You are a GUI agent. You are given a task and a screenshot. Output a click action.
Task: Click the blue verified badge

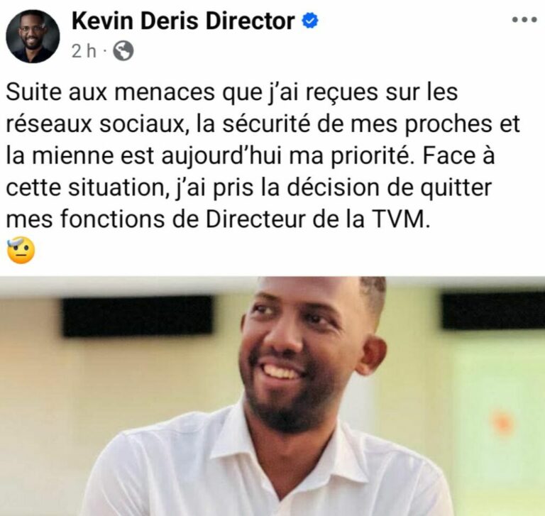click(x=309, y=21)
